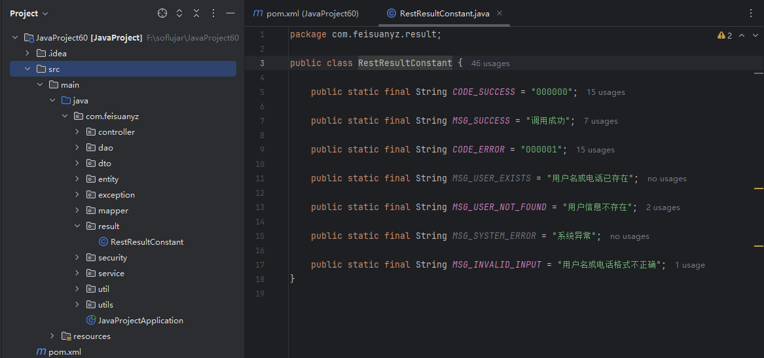
Task: Collapse the JavaProject60 root node
Action: click(x=15, y=37)
